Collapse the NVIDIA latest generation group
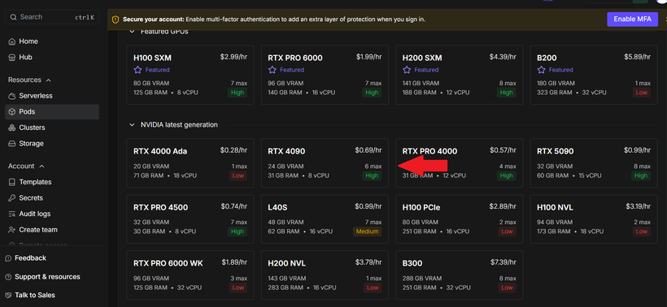 133,125
